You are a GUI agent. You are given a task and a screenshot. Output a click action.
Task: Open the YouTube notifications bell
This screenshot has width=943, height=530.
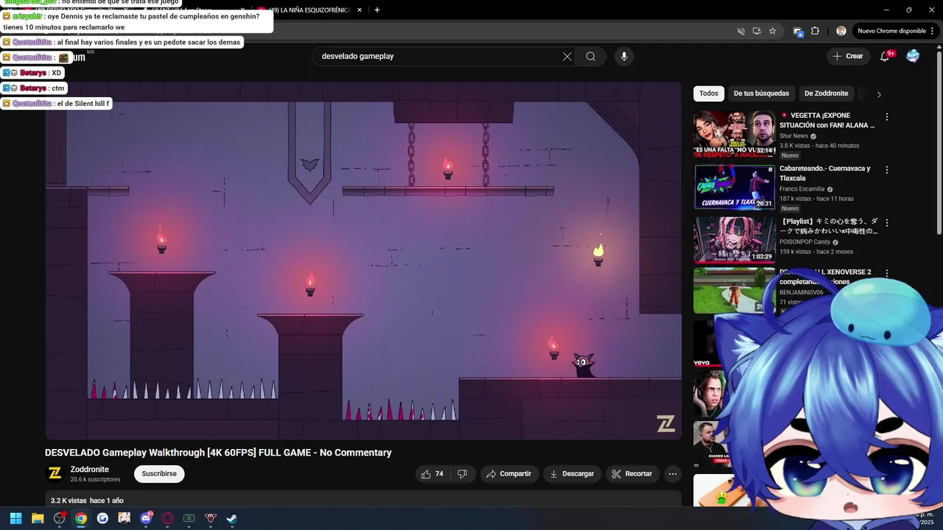(886, 56)
